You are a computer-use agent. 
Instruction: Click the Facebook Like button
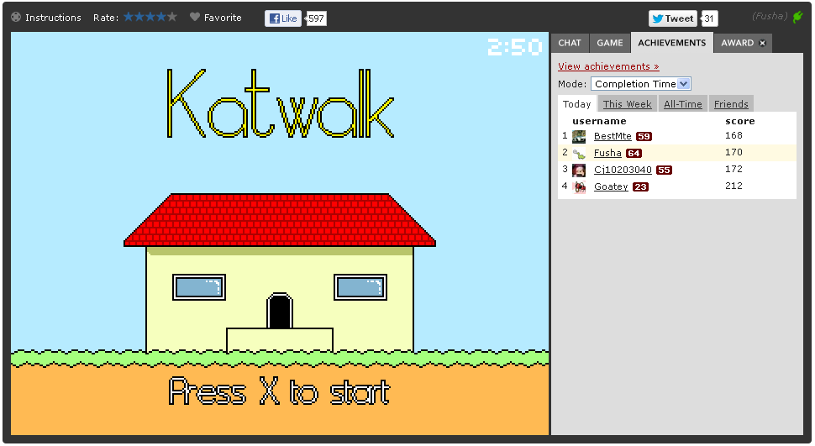tap(282, 18)
